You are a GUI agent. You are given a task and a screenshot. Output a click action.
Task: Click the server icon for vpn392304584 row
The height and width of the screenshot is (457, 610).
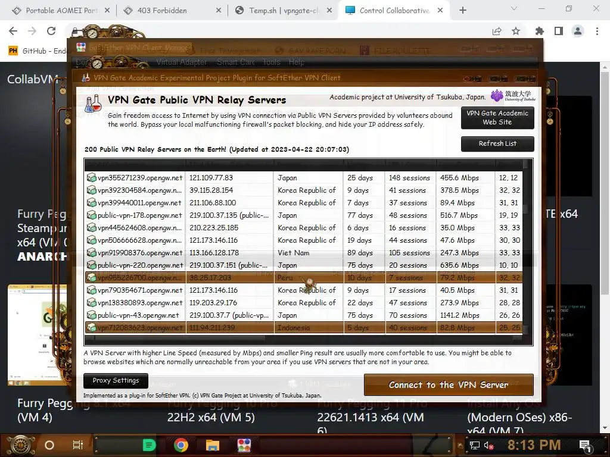point(91,190)
